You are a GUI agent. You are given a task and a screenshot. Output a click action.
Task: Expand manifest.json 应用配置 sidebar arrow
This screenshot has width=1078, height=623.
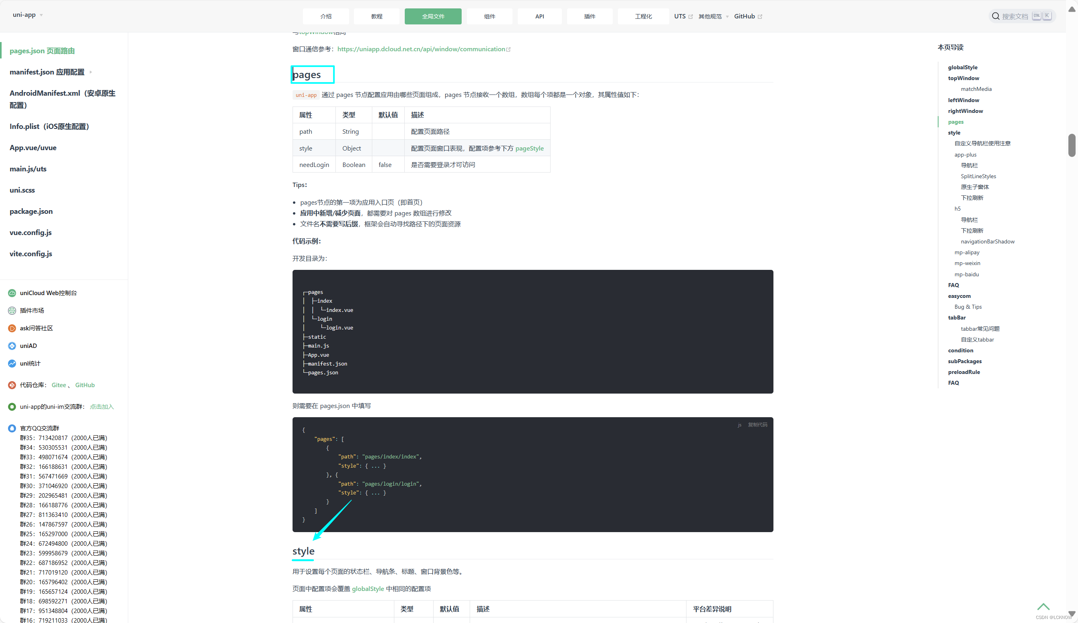click(x=91, y=72)
